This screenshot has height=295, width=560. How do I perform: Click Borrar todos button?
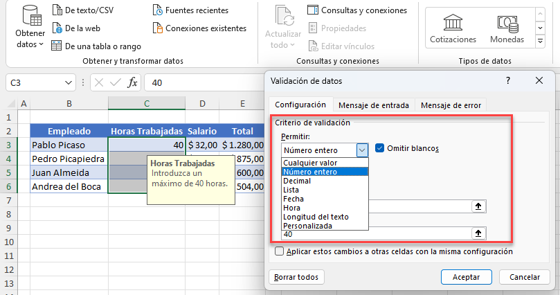296,277
